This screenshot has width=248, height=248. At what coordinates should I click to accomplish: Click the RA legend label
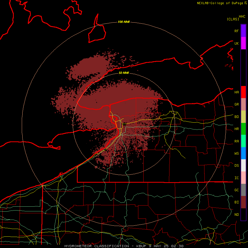point(236,141)
